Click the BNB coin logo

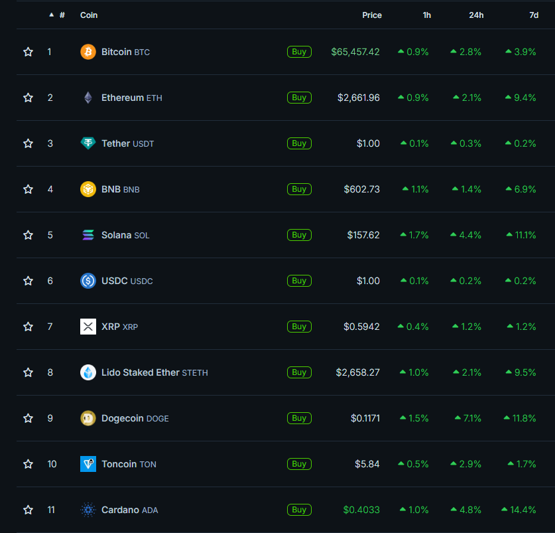pyautogui.click(x=88, y=189)
